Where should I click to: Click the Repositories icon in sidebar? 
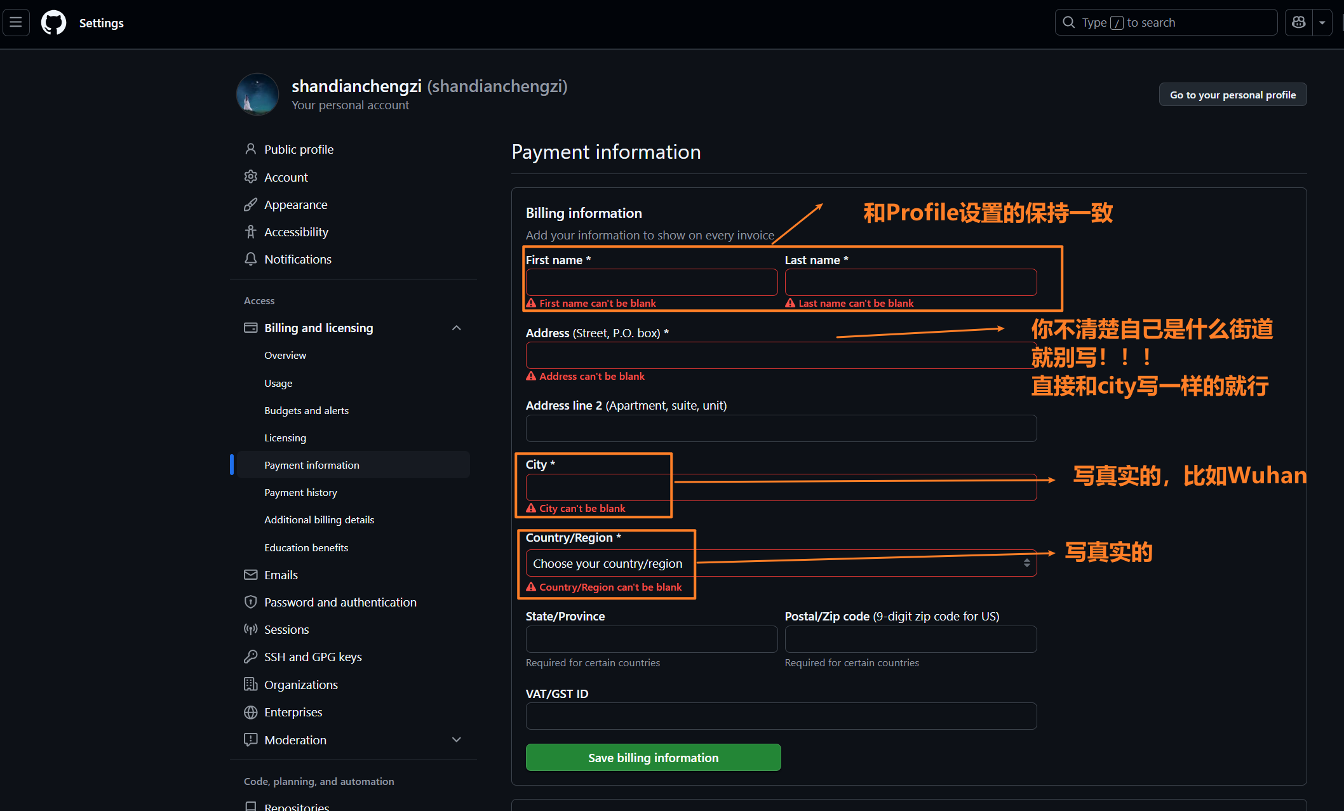click(251, 806)
